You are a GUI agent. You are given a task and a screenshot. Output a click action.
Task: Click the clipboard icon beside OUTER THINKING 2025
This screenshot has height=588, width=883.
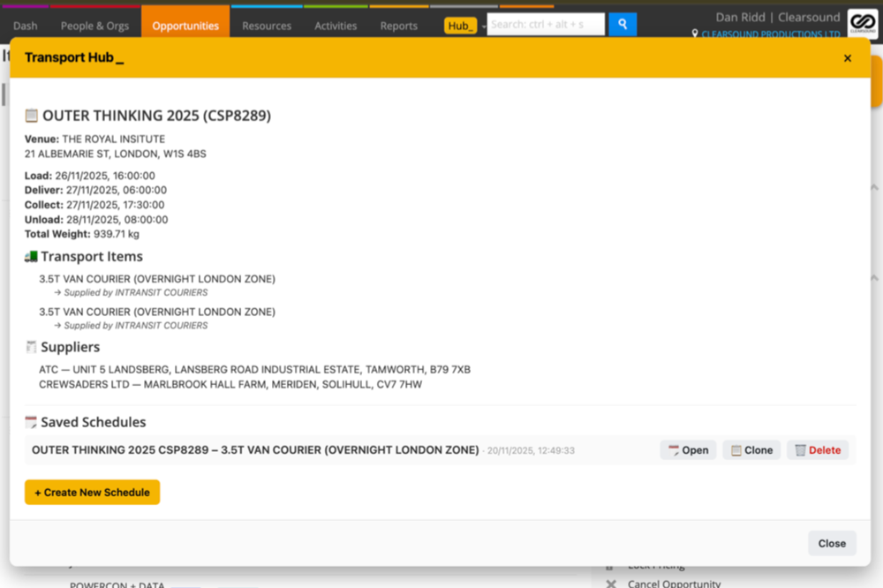point(31,116)
